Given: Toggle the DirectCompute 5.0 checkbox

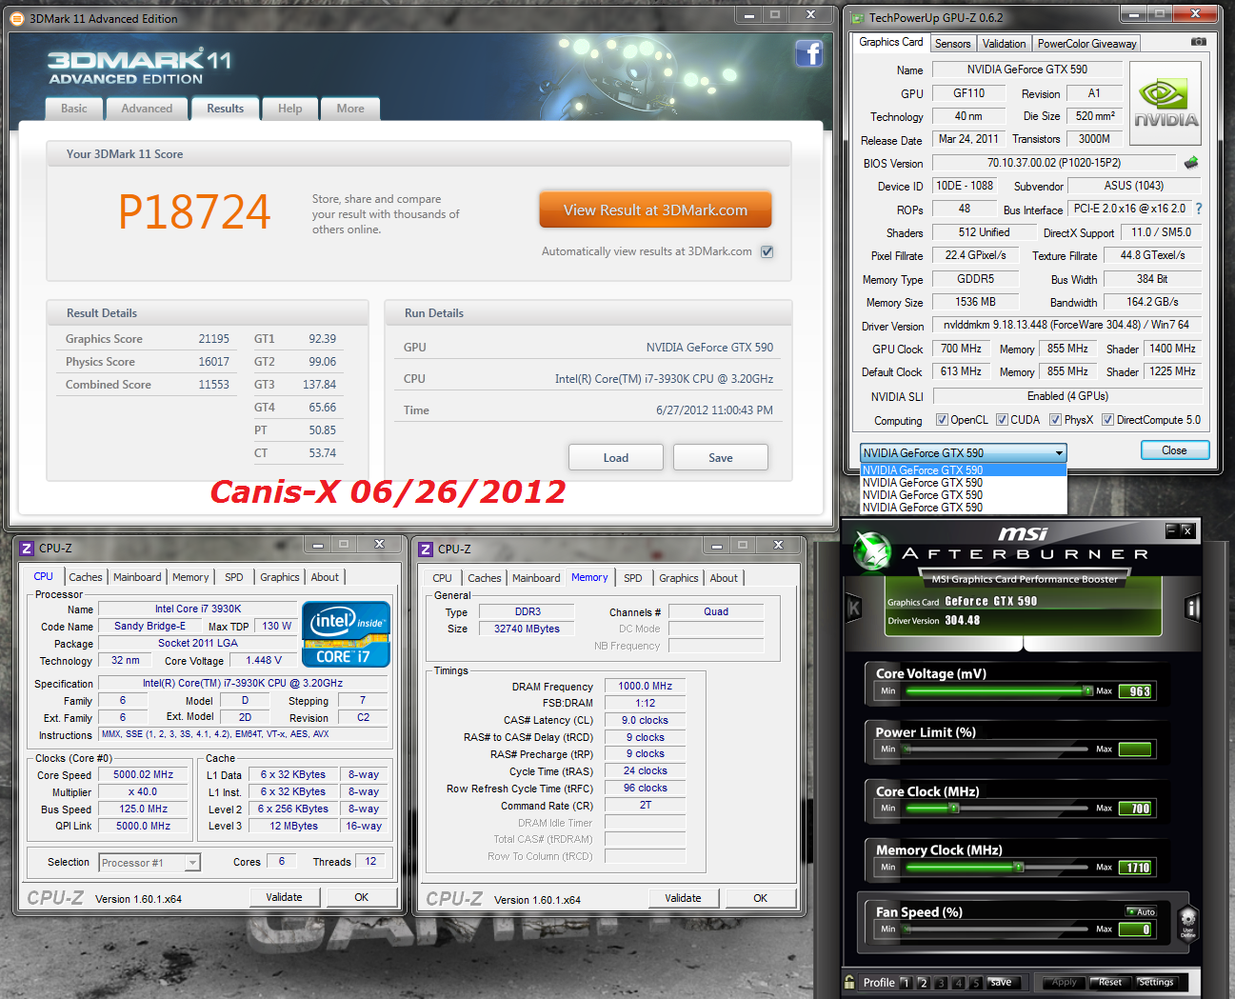Looking at the screenshot, I should click(x=1107, y=420).
